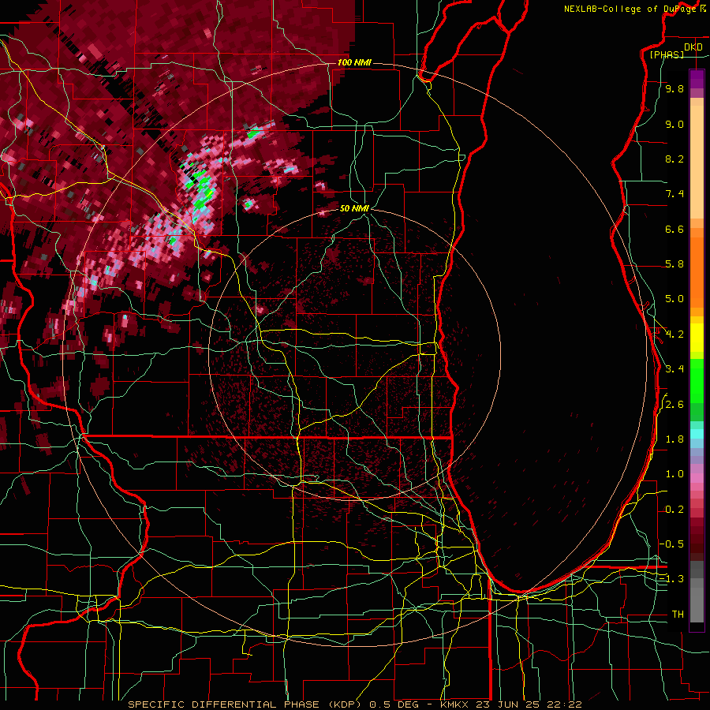
Task: Click the "4.2" scale value
Action: coord(674,334)
